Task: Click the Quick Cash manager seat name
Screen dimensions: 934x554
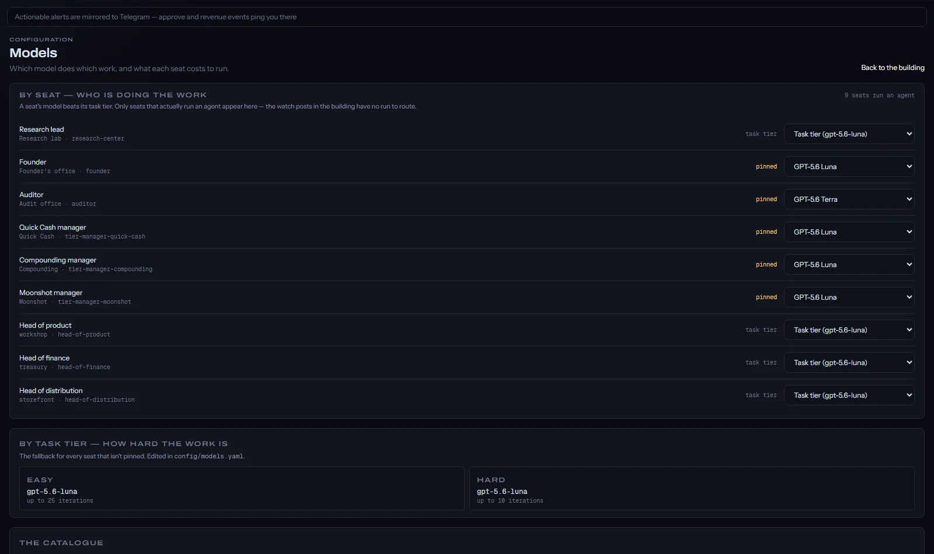Action: tap(53, 227)
